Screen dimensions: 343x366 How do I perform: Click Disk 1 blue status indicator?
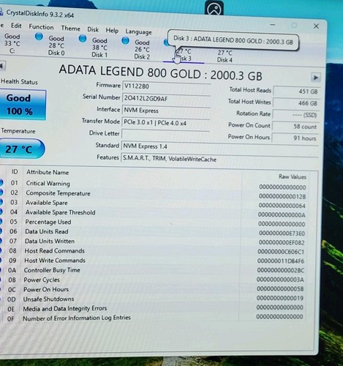83,39
